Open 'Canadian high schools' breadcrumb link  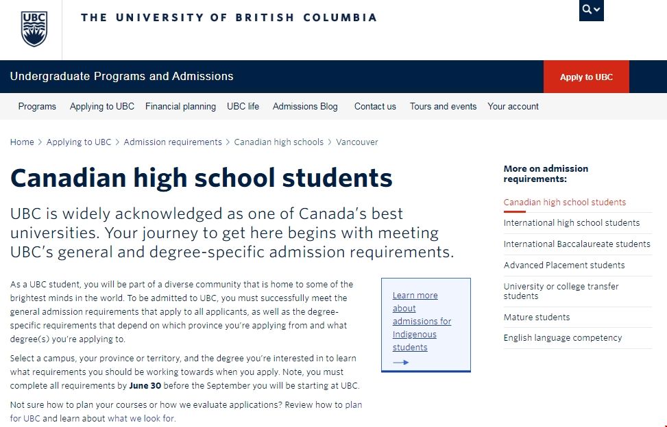click(x=278, y=142)
